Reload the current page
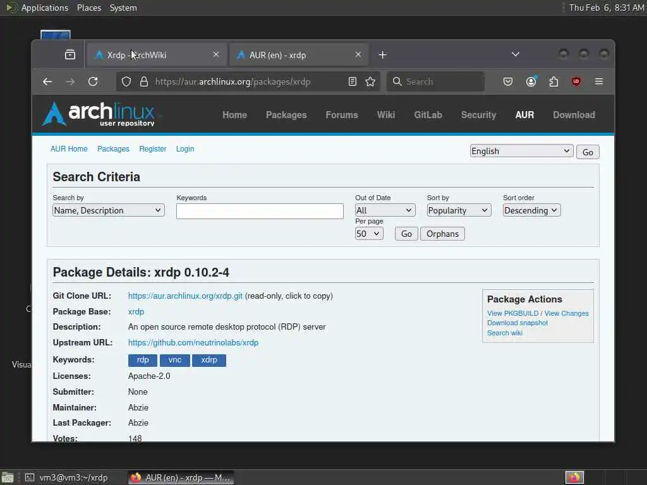Screen dimensions: 647x485 (93, 81)
